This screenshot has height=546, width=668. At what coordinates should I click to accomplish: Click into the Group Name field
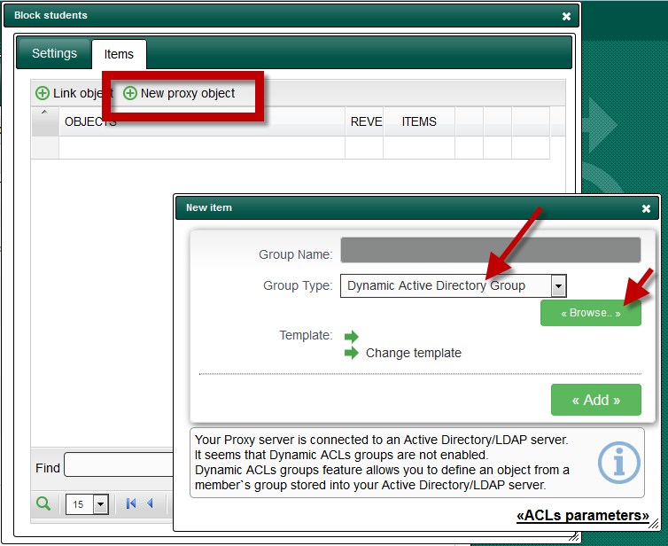pyautogui.click(x=490, y=250)
